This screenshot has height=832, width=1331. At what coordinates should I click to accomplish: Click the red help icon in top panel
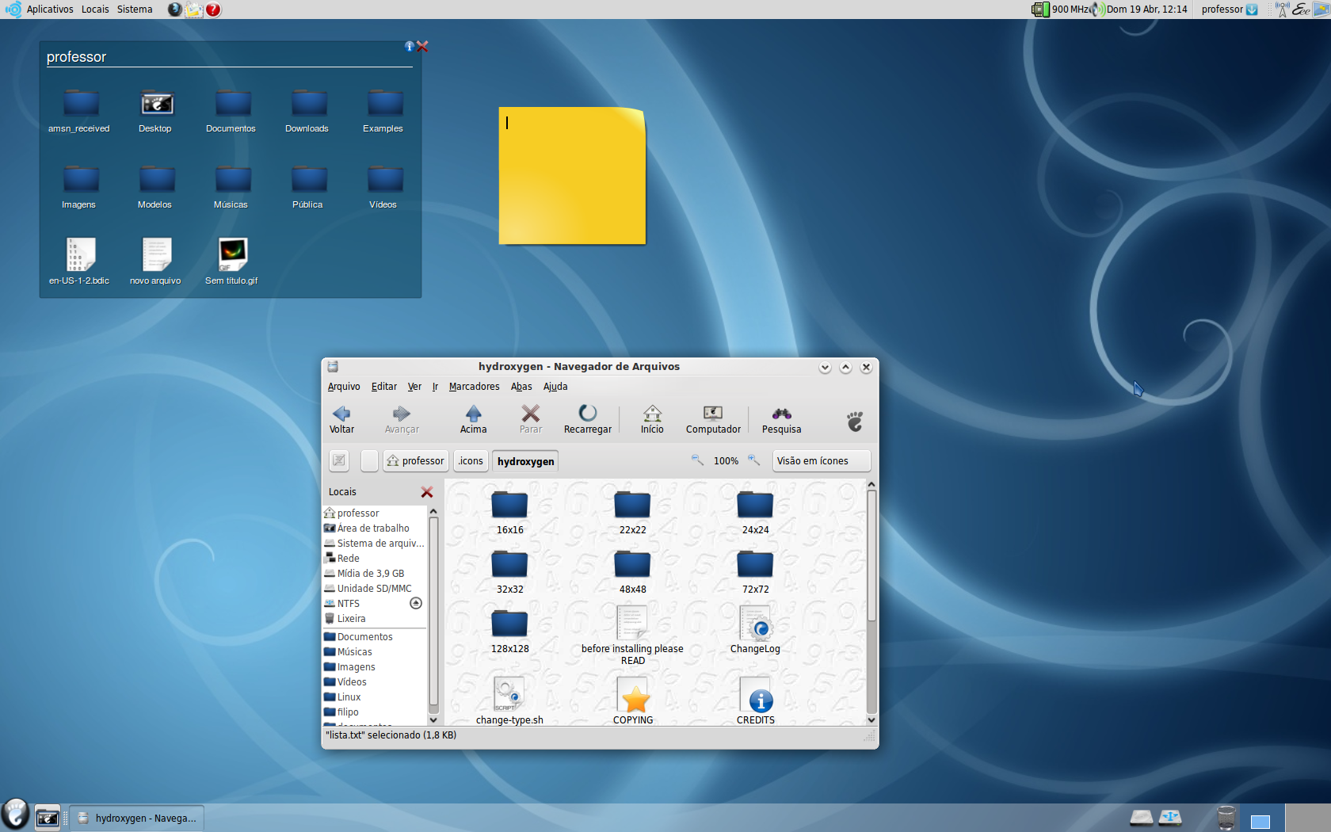tap(213, 10)
